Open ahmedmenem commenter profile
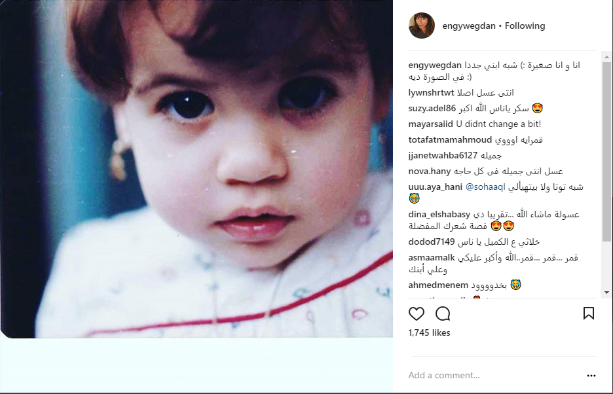 438,285
